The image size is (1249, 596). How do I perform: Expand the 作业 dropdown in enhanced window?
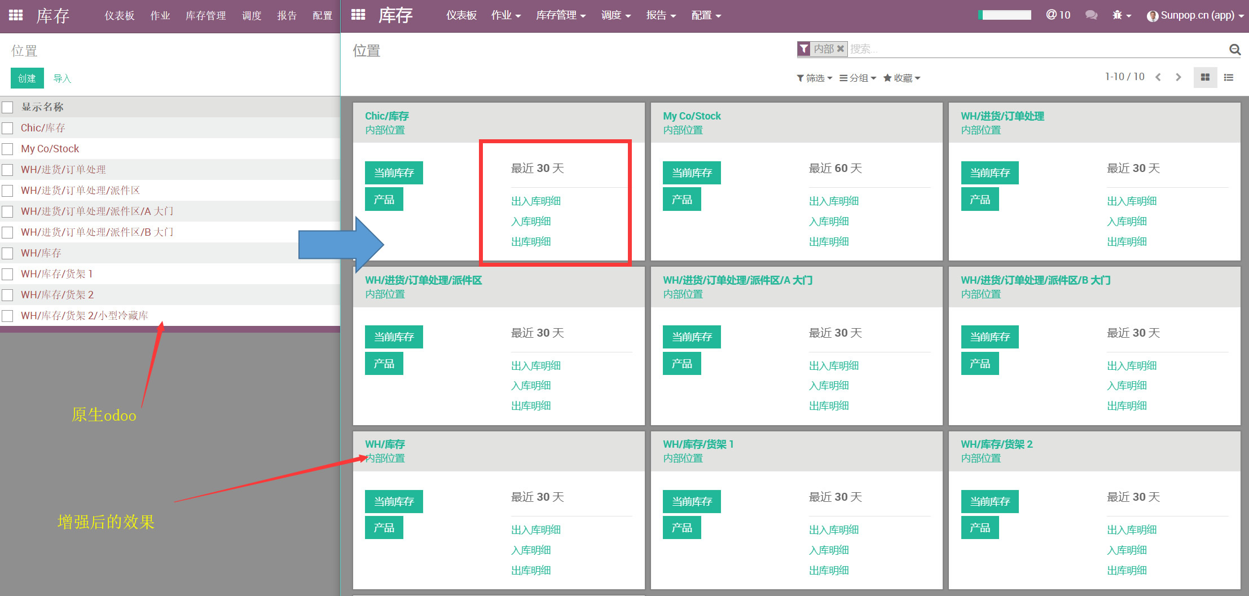505,15
